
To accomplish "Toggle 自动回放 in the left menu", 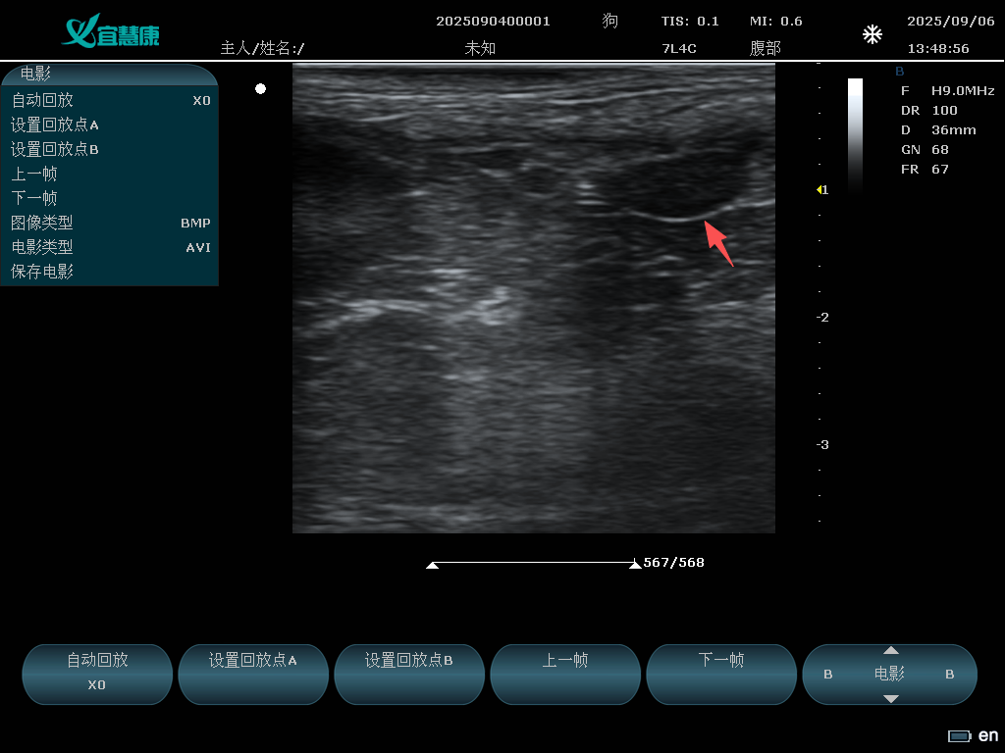I will [110, 100].
